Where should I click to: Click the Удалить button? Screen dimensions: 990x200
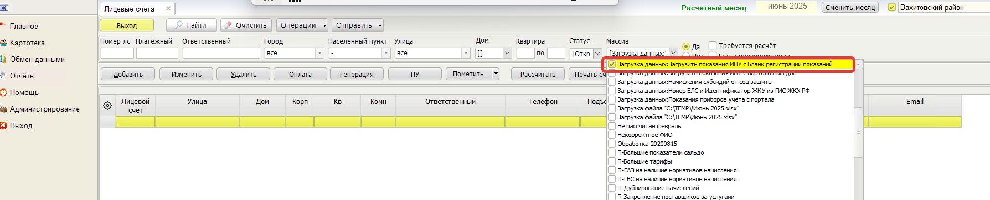tap(244, 74)
